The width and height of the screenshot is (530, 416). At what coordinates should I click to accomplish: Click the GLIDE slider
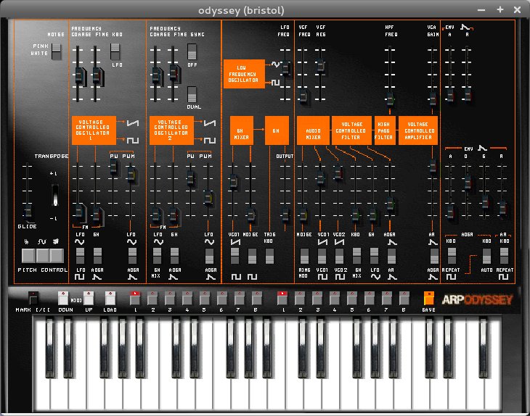click(x=28, y=211)
